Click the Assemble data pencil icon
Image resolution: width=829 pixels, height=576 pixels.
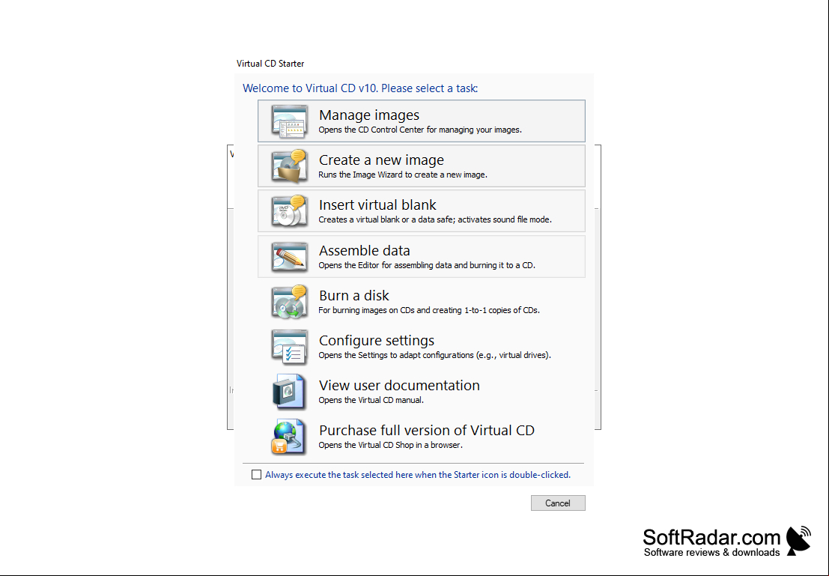[289, 256]
